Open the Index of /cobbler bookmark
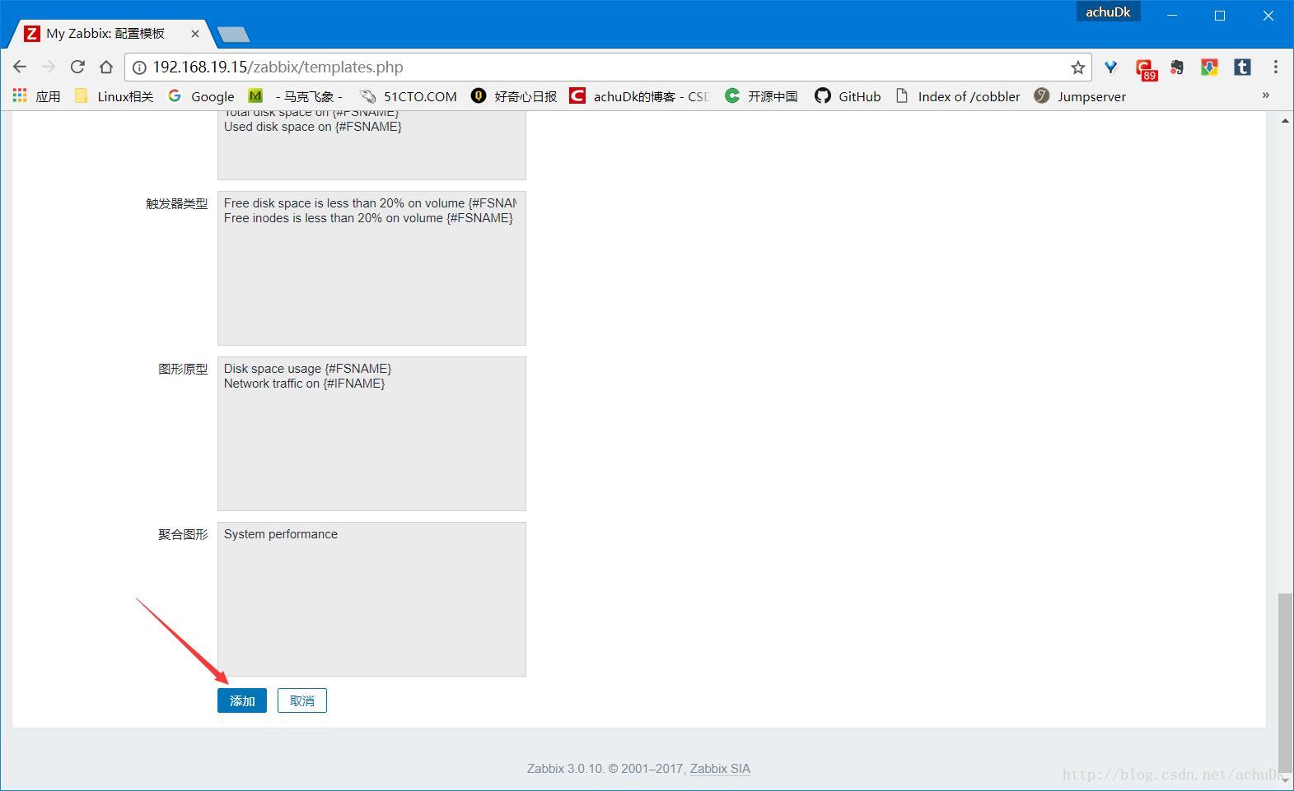 coord(958,96)
